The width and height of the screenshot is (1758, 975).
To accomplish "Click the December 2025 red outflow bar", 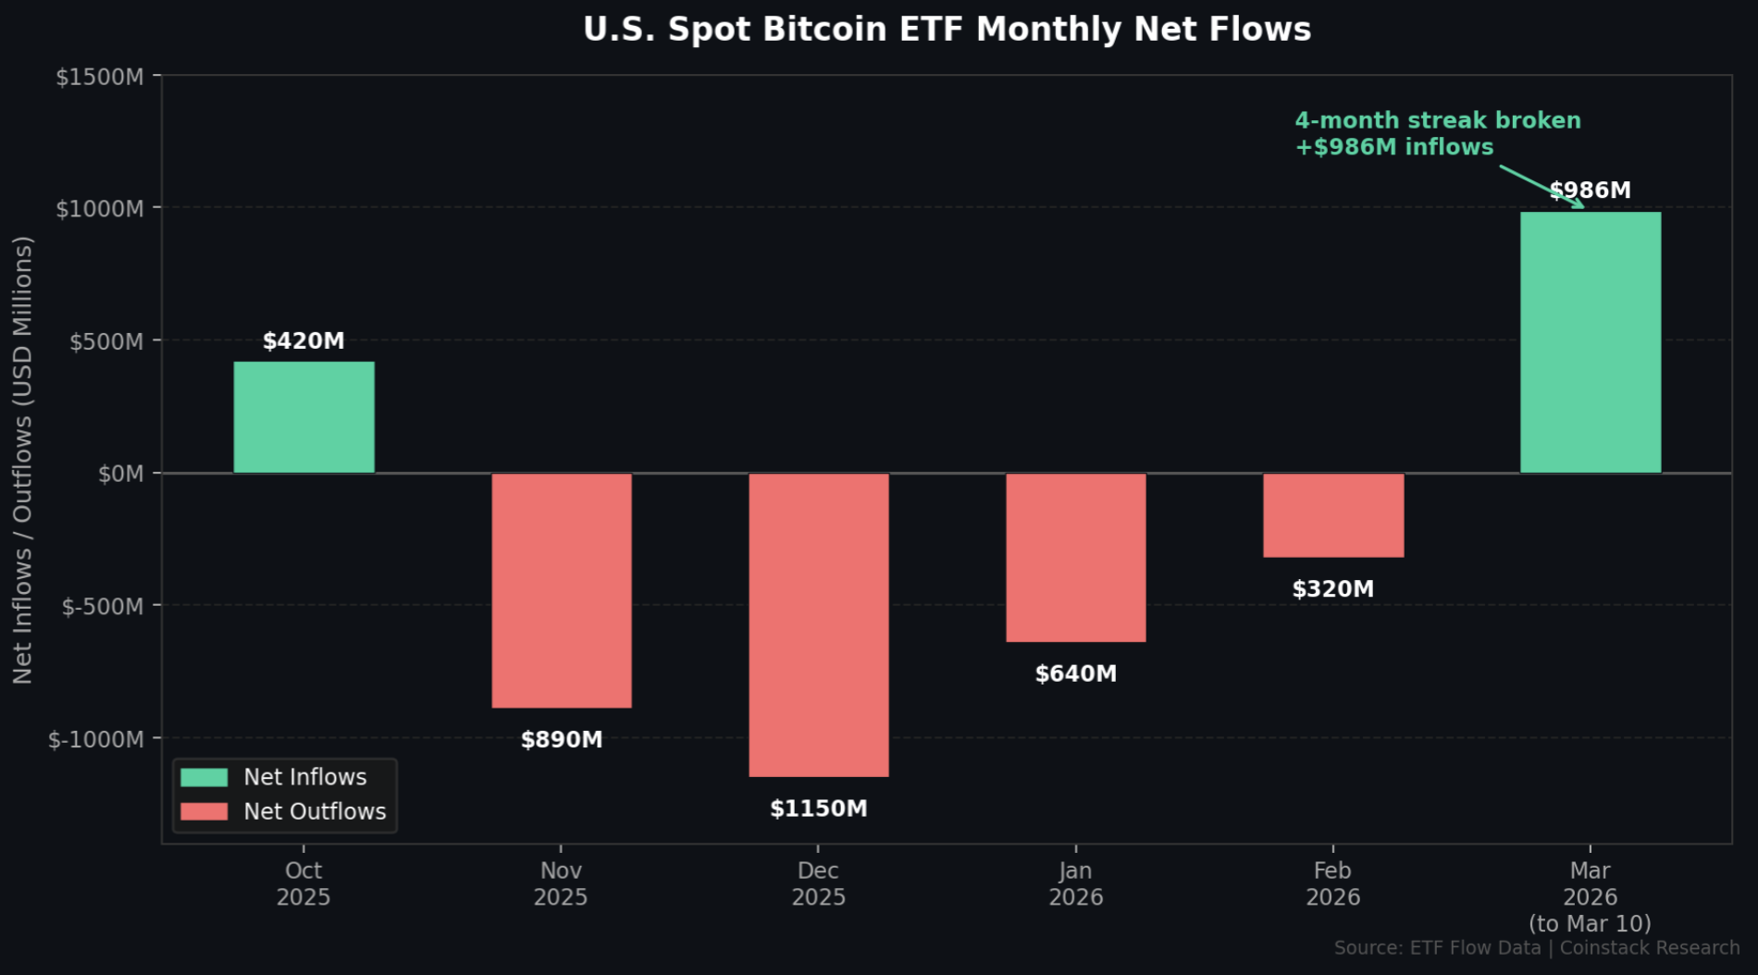I will [x=819, y=624].
